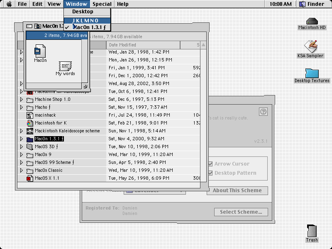
Task: Click the sort order icon beside the size column
Action: click(203, 45)
